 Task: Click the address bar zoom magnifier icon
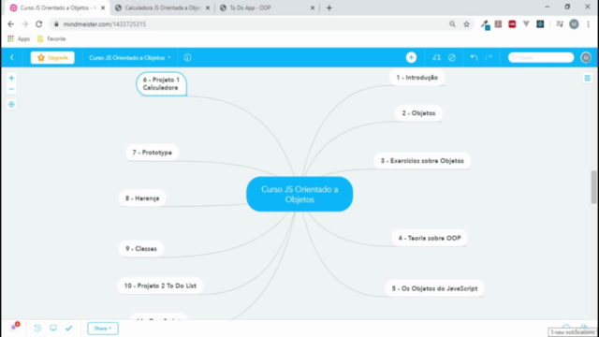(x=452, y=24)
